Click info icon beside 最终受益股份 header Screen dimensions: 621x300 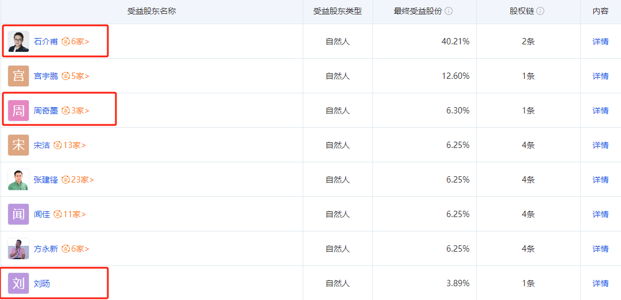point(449,11)
